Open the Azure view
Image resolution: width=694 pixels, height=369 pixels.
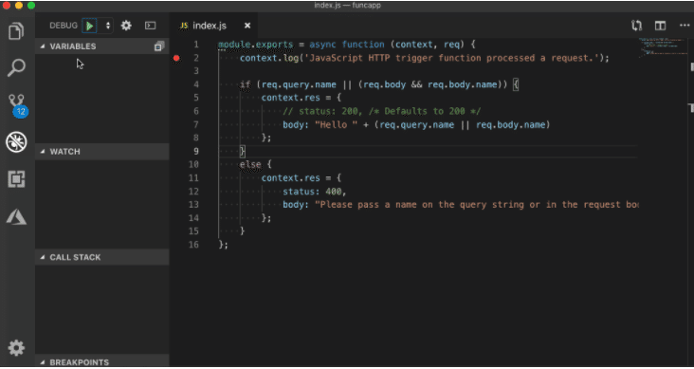click(16, 216)
